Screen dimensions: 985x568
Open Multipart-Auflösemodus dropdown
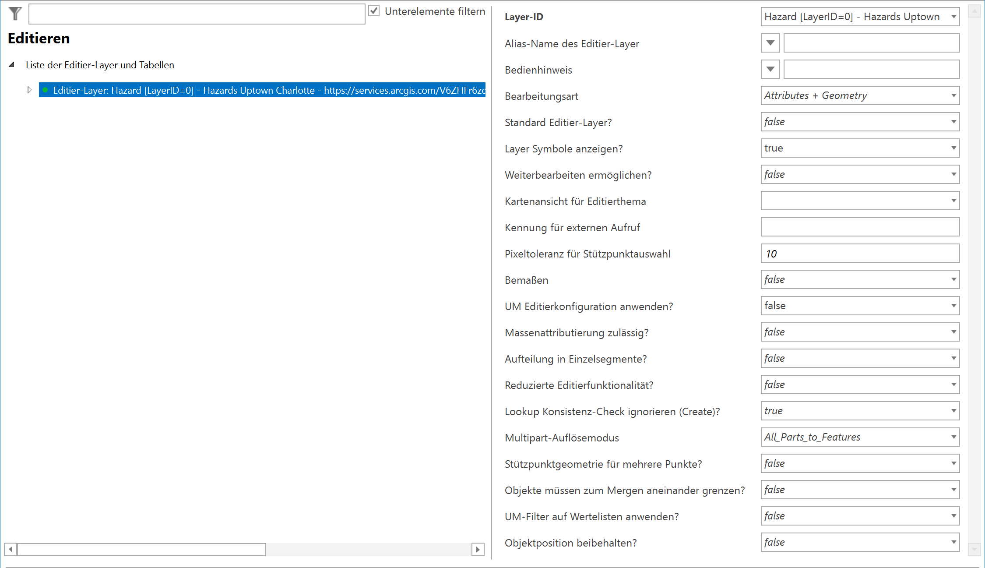(x=953, y=437)
